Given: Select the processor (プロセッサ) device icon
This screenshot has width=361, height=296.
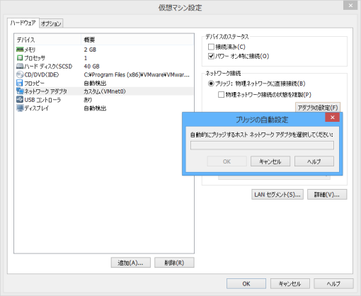Looking at the screenshot, I should [20, 58].
